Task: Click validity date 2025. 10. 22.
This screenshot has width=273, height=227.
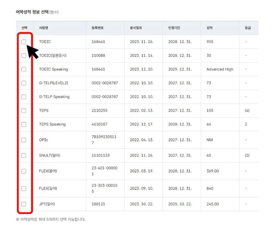Action: coord(180,204)
